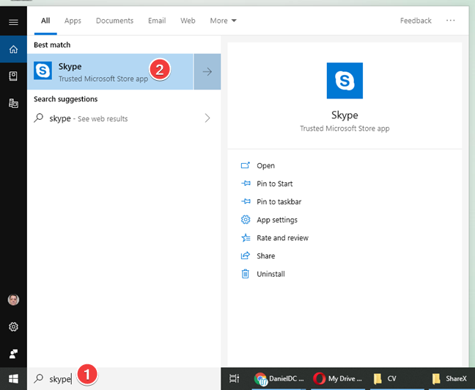Screen dimensions: 475x390
Task: Click Skype title in preview pane
Action: coord(345,115)
